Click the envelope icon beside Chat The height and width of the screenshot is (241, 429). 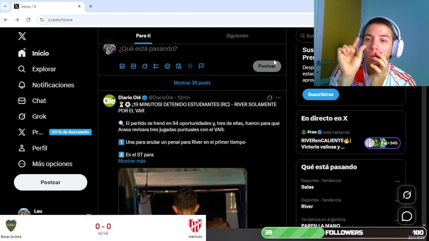22,101
